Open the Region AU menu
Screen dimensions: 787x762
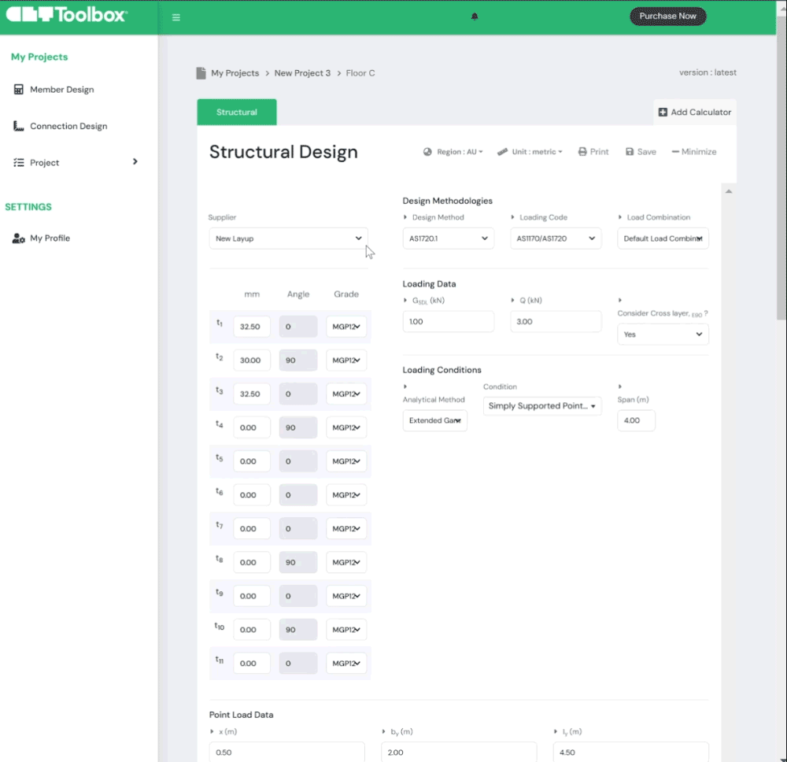(x=453, y=152)
